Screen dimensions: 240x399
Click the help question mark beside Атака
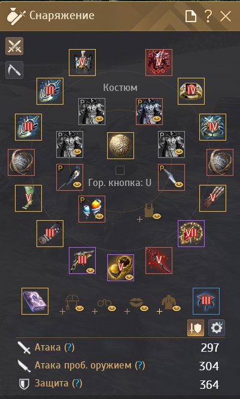tap(69, 347)
